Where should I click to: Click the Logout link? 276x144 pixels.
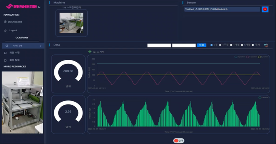pos(13,30)
